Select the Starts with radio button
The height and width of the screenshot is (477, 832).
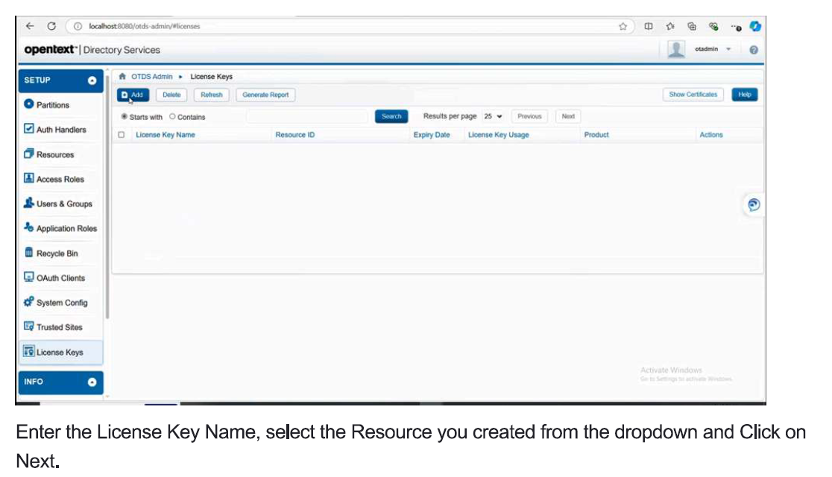tap(124, 117)
